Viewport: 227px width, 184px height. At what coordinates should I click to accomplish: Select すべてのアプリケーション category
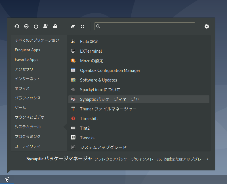[x=37, y=40]
